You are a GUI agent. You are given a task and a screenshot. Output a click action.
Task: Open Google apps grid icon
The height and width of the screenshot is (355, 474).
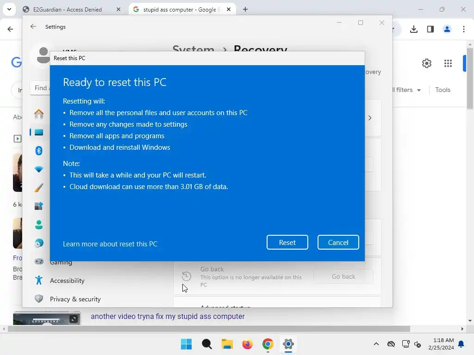[x=448, y=63]
